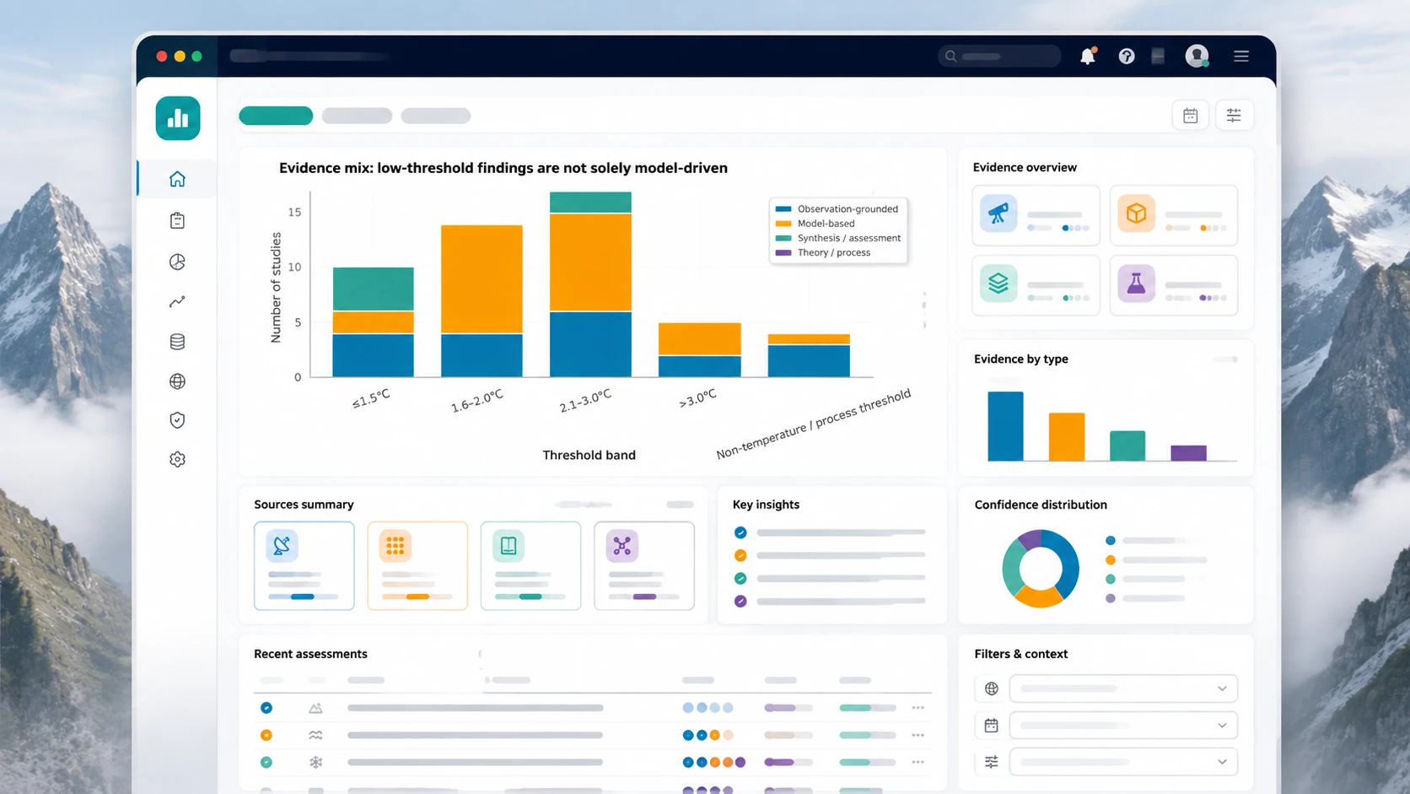The image size is (1410, 794).
Task: Expand the calendar filter dropdown
Action: (x=1123, y=726)
